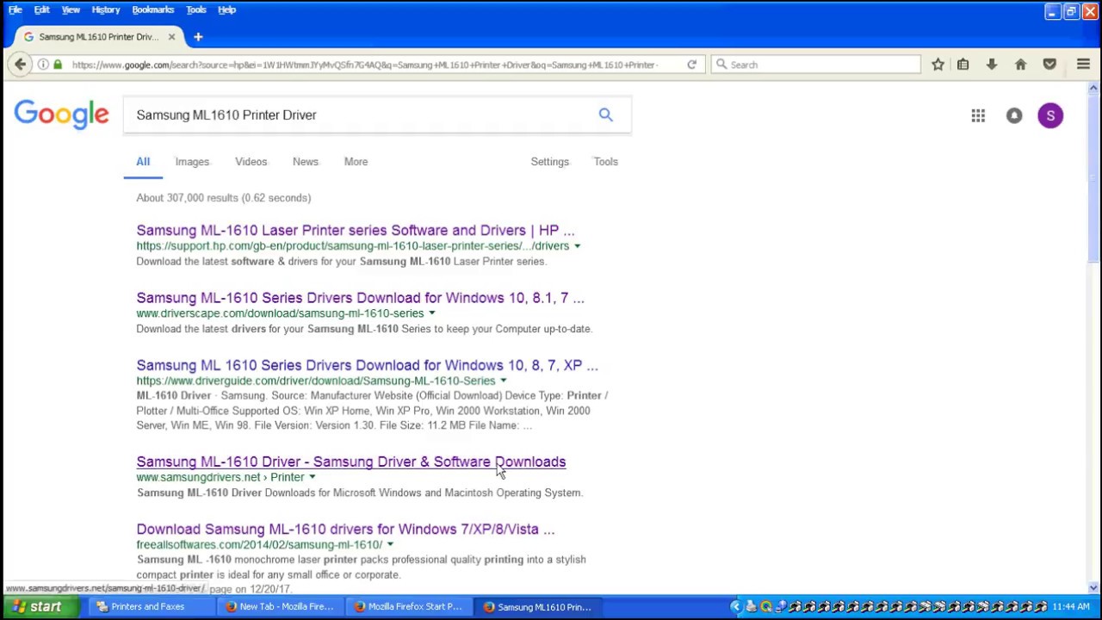1102x620 pixels.
Task: Expand the More search categories
Action: (356, 162)
